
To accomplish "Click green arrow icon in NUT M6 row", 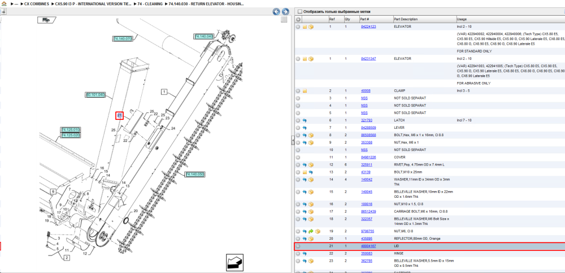I will click(311, 231).
